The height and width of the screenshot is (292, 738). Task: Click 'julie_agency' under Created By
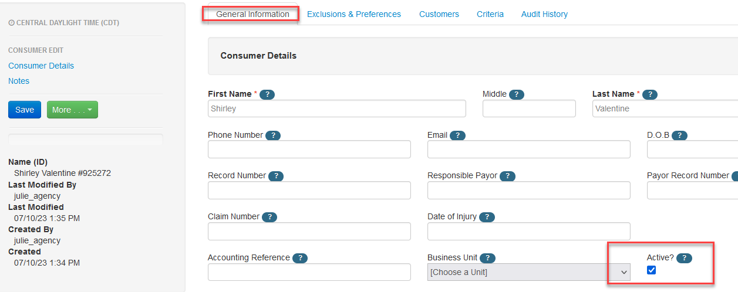coord(37,240)
